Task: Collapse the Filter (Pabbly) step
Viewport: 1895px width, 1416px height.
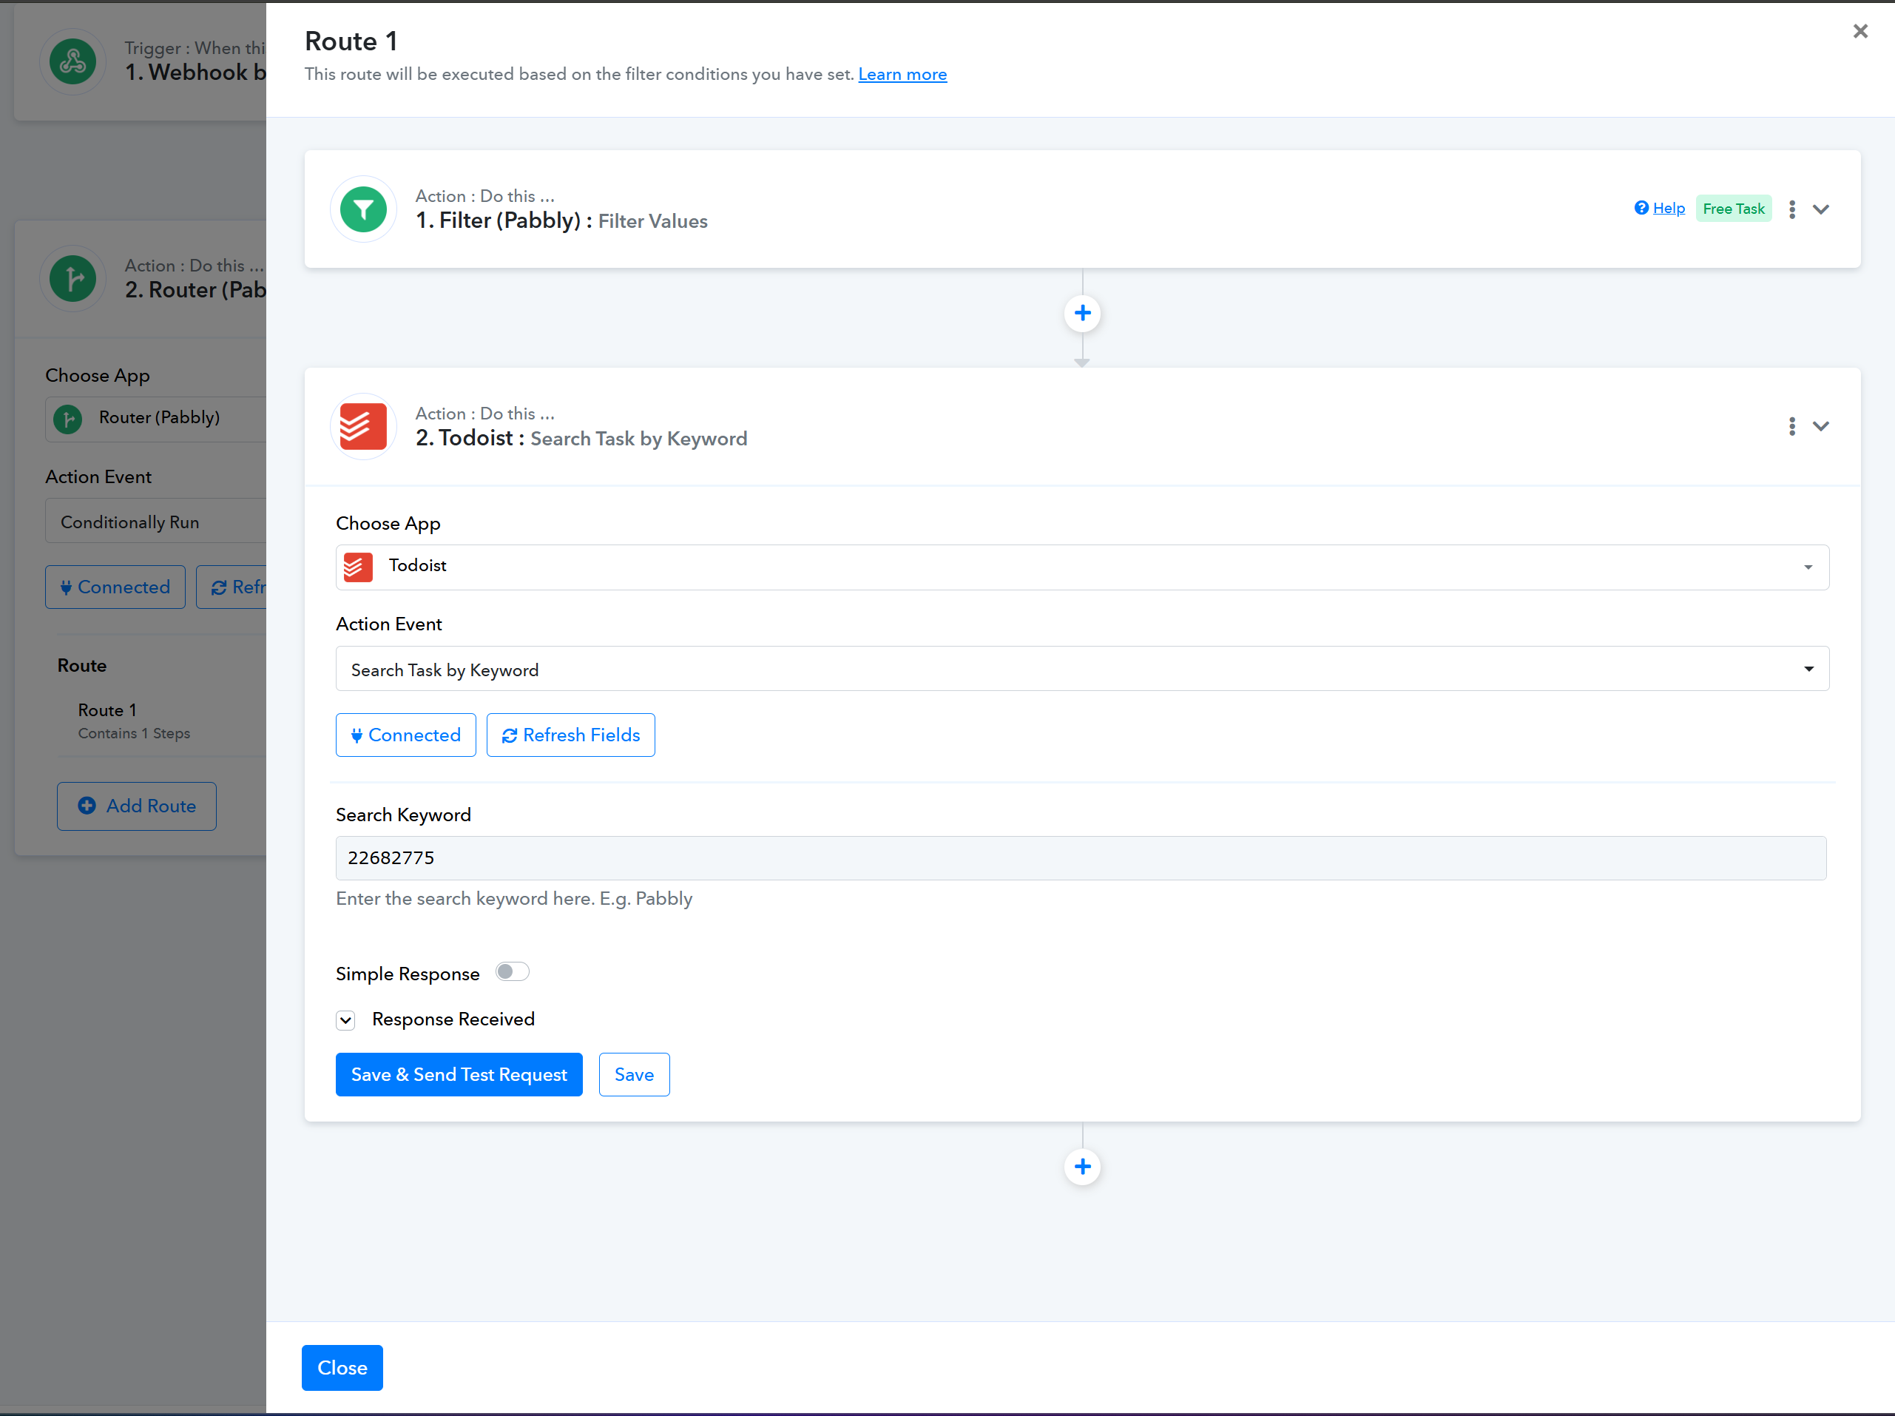Action: (1820, 209)
